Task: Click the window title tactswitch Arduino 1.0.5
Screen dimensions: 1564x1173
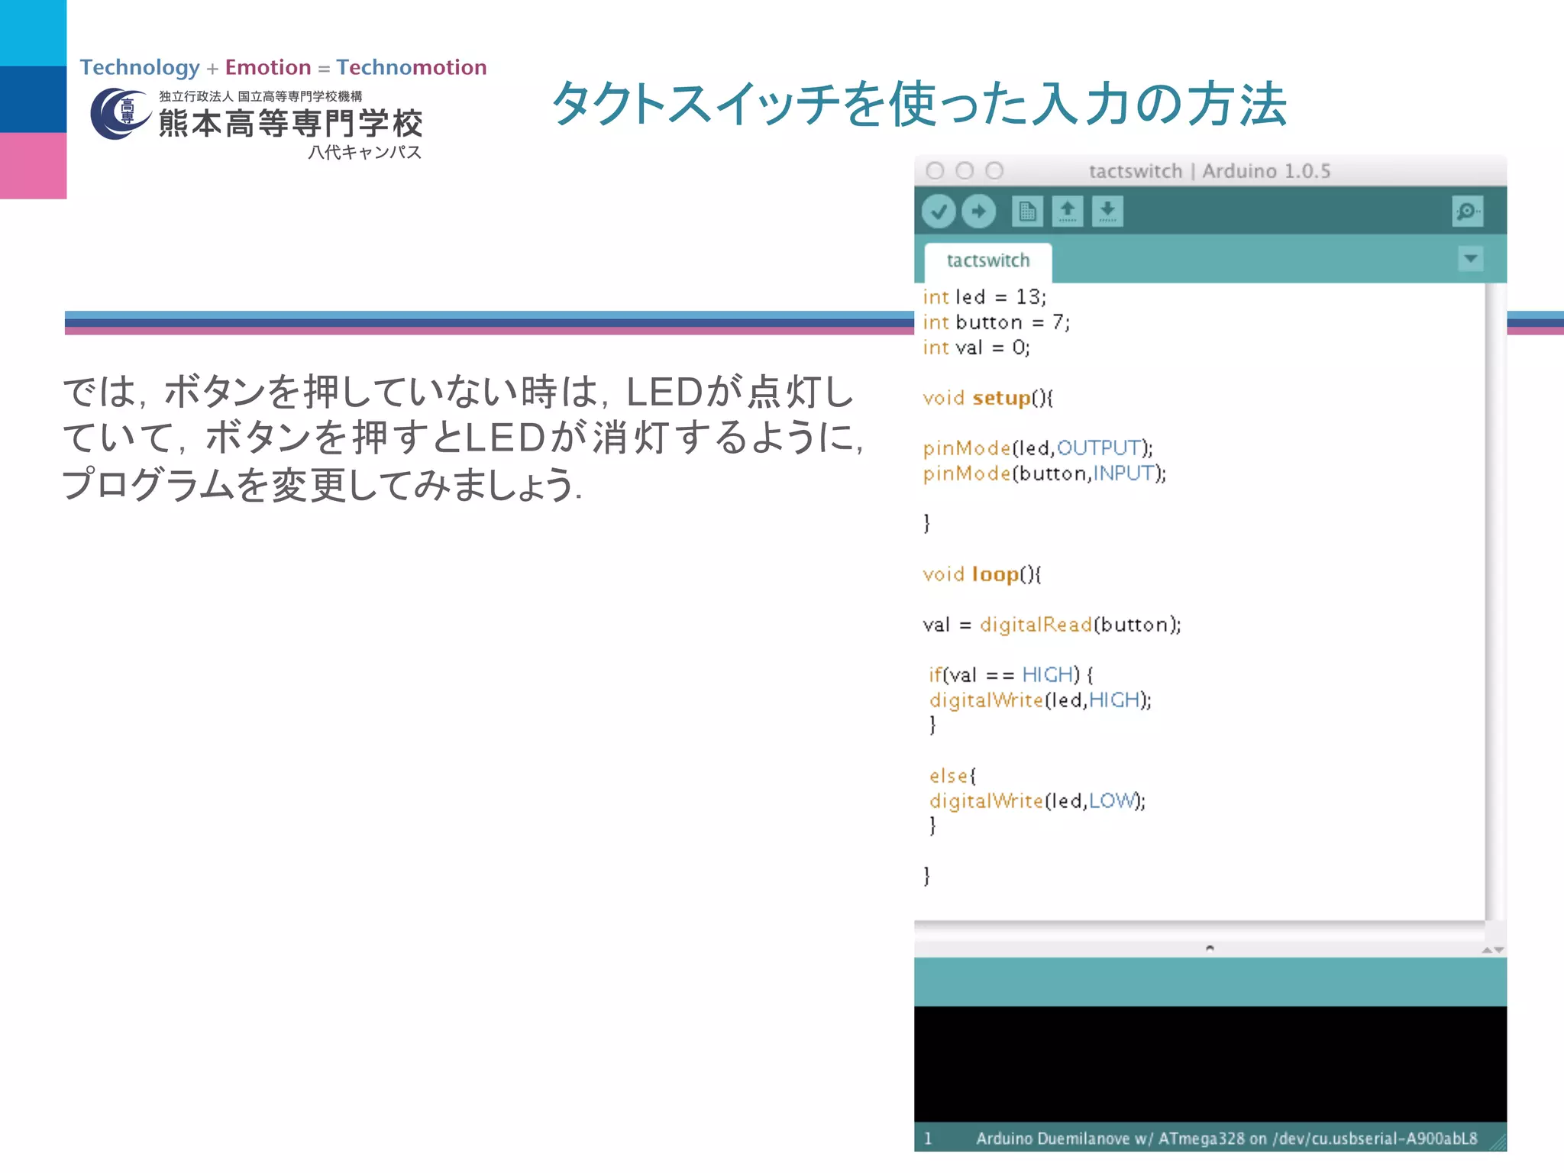Action: (1209, 171)
